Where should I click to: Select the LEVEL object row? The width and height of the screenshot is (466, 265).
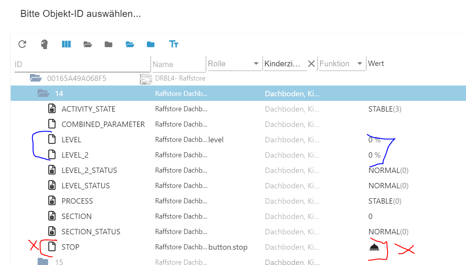click(71, 140)
